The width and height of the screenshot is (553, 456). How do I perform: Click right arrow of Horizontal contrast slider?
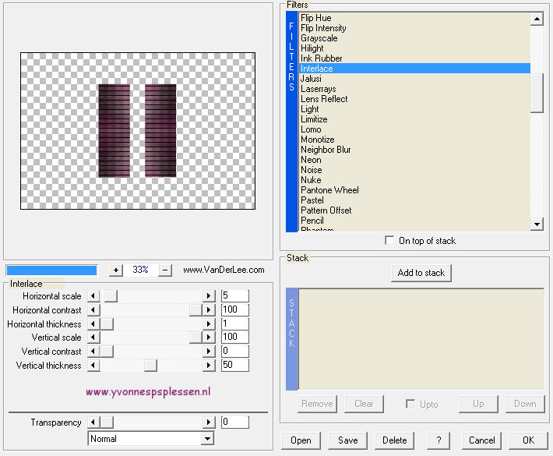(x=209, y=310)
